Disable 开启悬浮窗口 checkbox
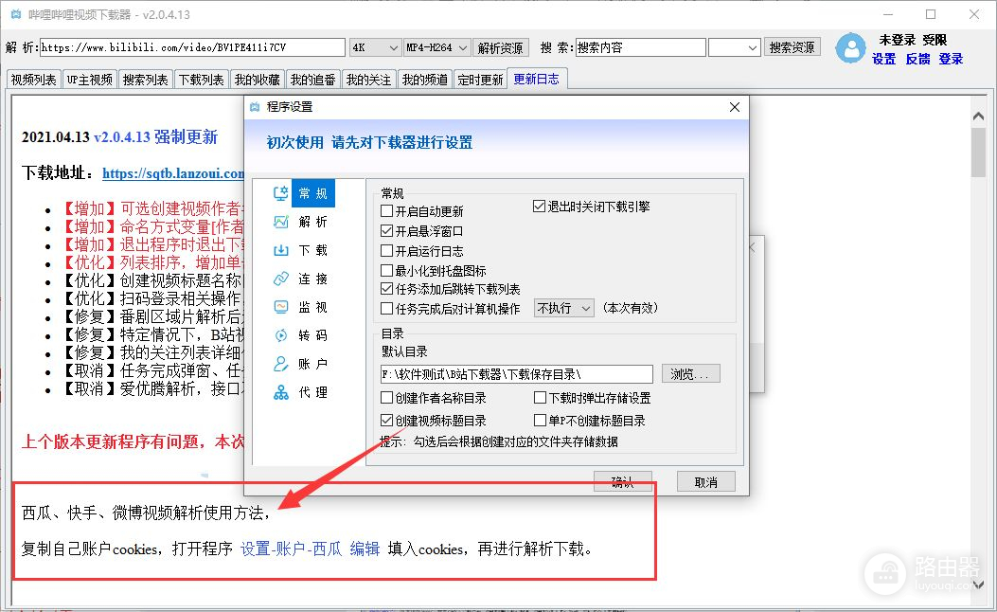 386,230
